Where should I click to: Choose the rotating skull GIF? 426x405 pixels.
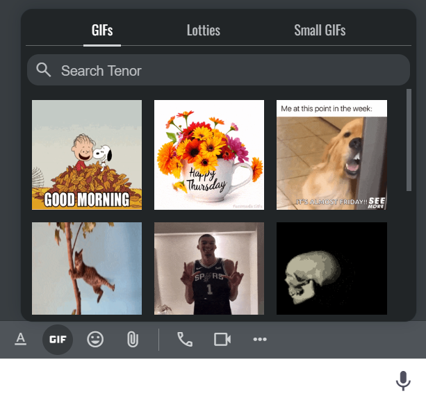click(331, 268)
